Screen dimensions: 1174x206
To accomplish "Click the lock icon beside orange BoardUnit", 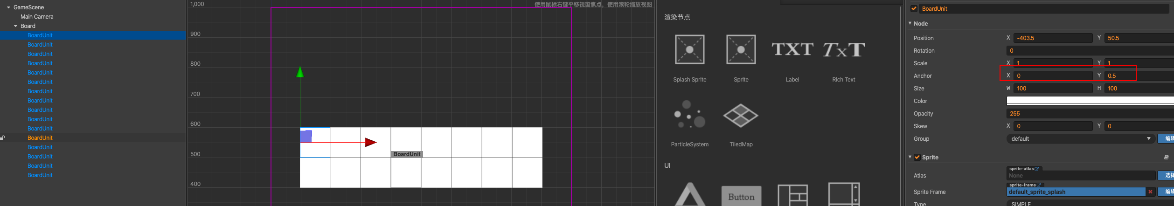I will [x=3, y=138].
